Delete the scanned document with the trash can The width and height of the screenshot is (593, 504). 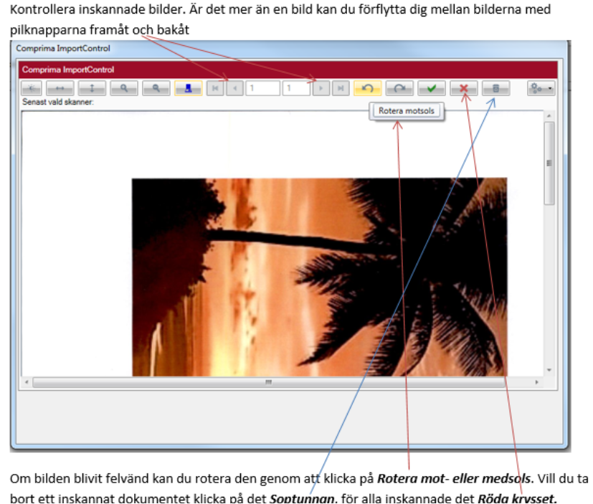point(495,88)
